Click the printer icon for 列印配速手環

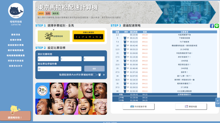coord(132,107)
